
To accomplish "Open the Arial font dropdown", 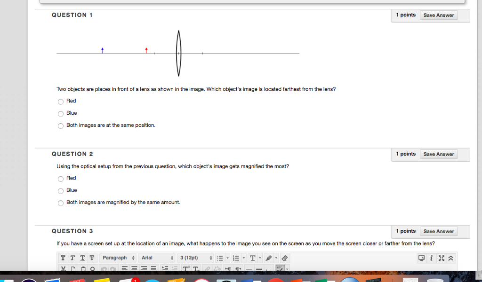I will pos(157,258).
